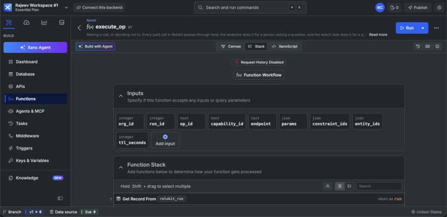Click United-States region indicator
This screenshot has height=217, width=447.
[426, 212]
